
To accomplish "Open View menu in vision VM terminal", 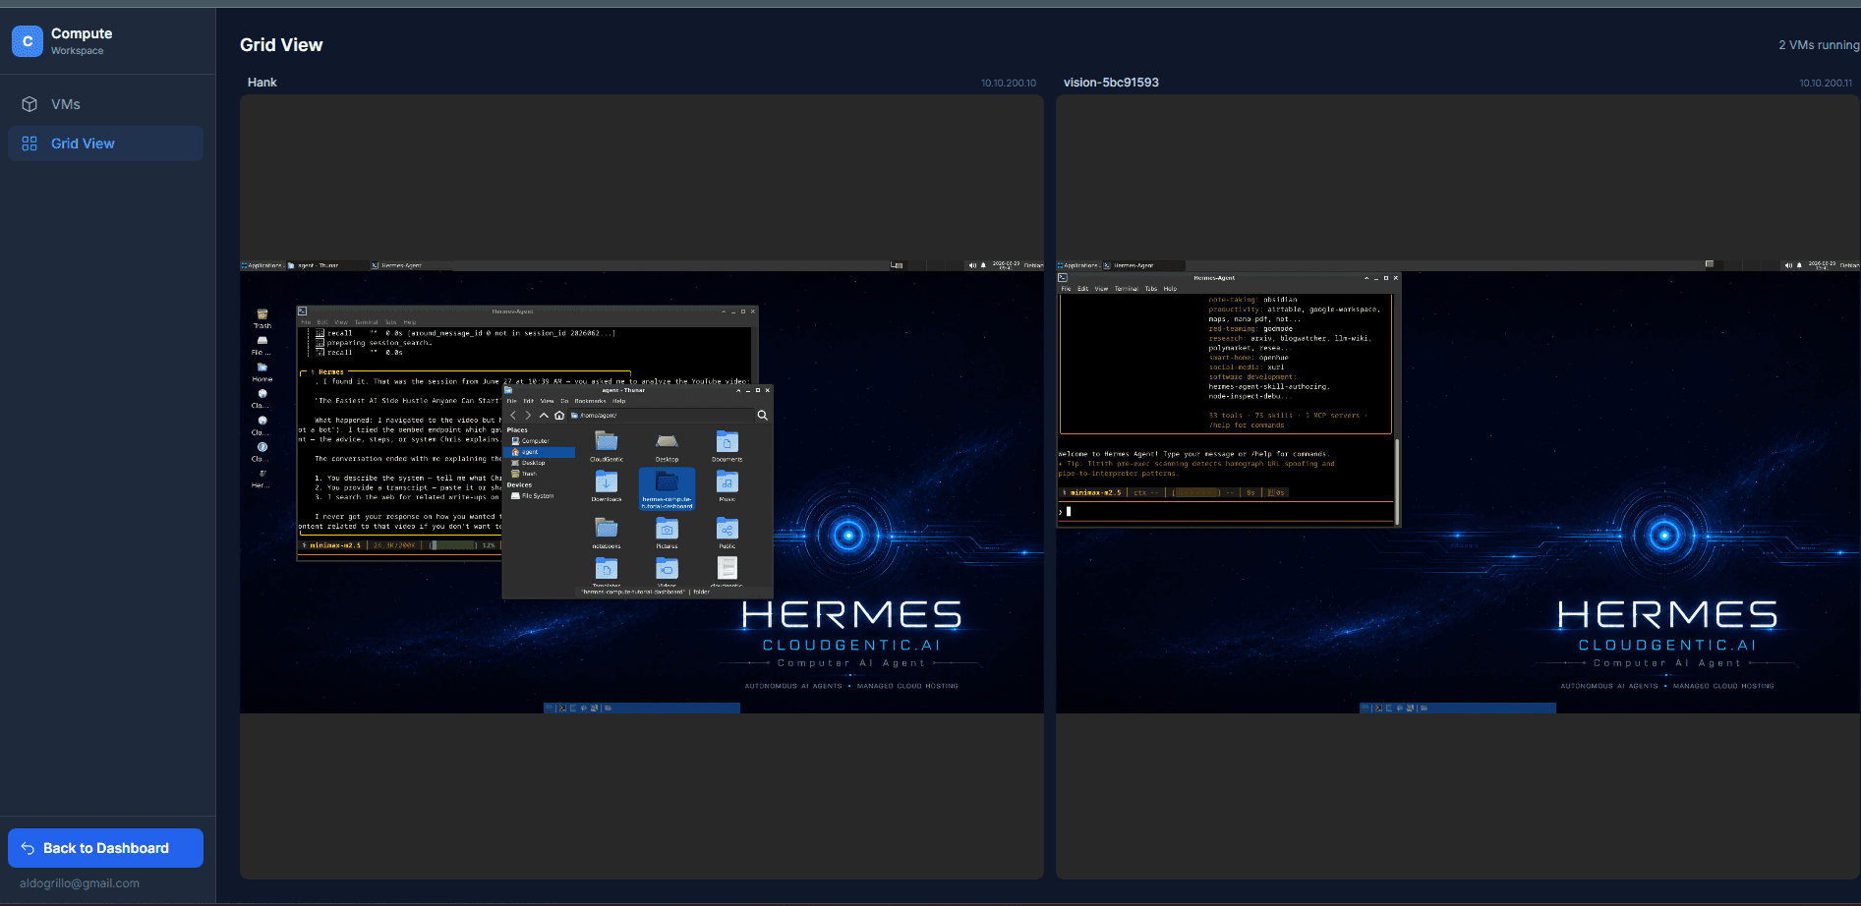I will 1101,289.
